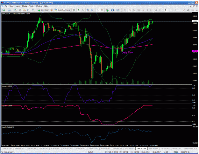Open the View menu
The width and height of the screenshot is (199, 154).
[11, 6]
